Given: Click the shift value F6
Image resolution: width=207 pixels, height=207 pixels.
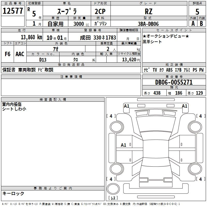Looking at the screenshot, I should (8, 54).
